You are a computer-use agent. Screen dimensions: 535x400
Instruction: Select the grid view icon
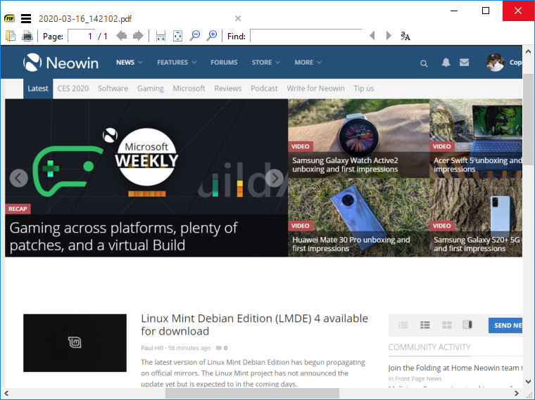tap(446, 325)
